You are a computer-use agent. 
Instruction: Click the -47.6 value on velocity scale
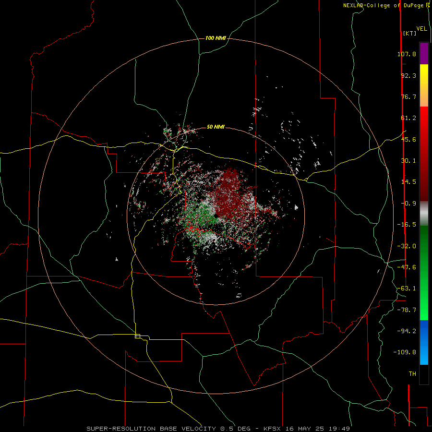407,267
